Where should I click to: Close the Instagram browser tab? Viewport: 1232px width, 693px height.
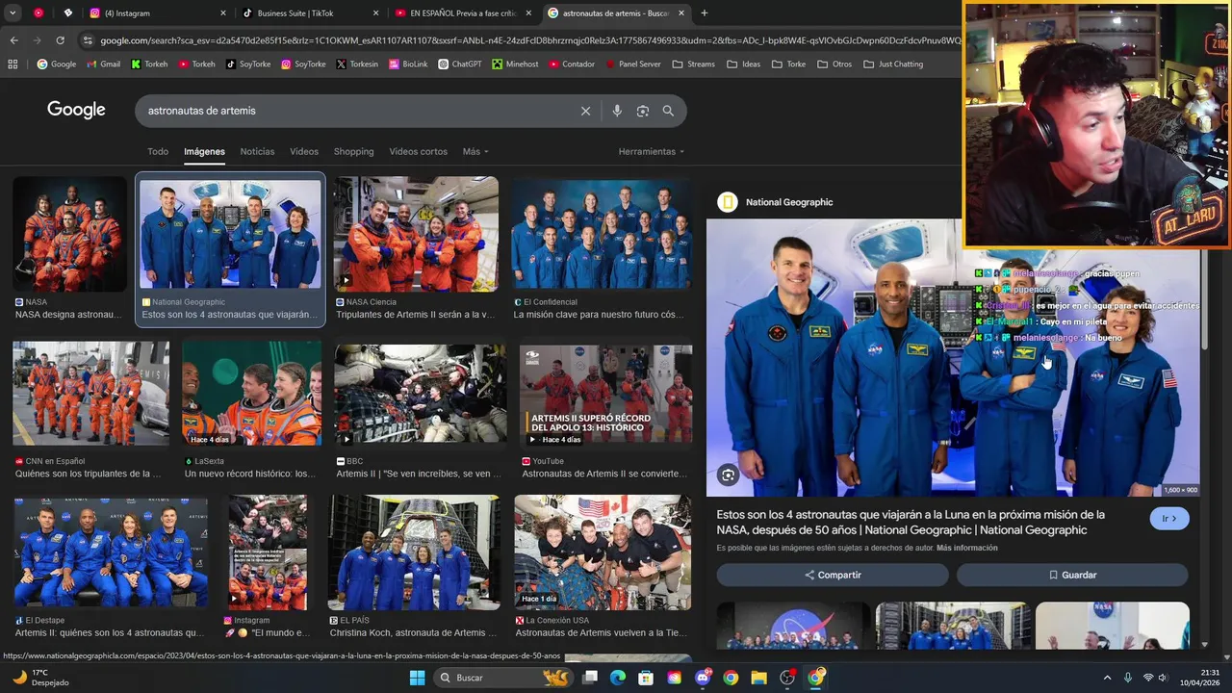pos(223,13)
